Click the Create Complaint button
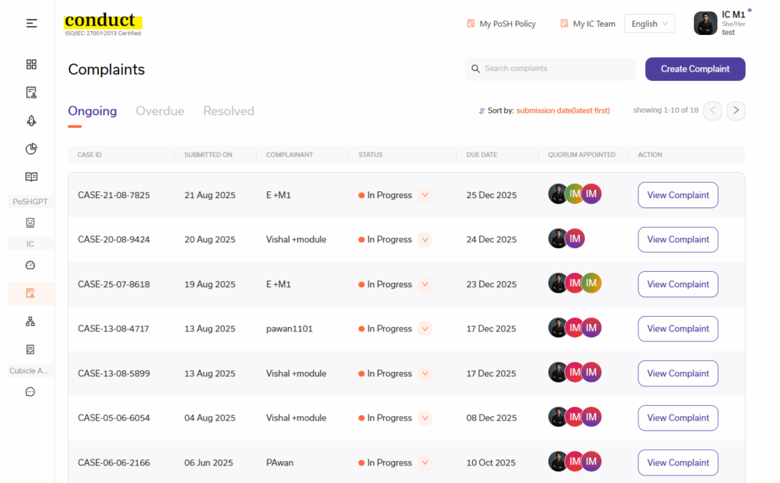Image resolution: width=780 pixels, height=483 pixels. [695, 69]
